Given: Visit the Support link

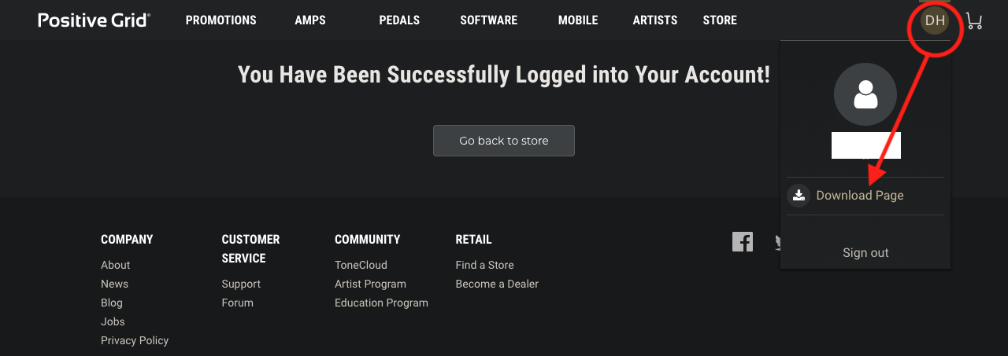Looking at the screenshot, I should click(241, 284).
